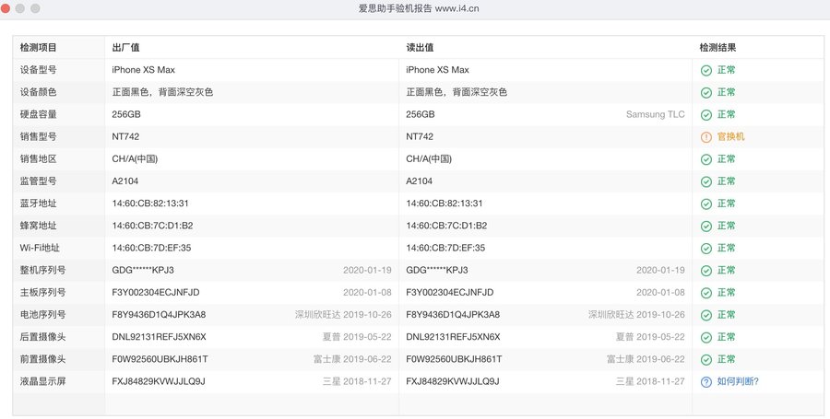Image resolution: width=830 pixels, height=419 pixels.
Task: Select the 整机序列号 row label
Action: tap(42, 270)
